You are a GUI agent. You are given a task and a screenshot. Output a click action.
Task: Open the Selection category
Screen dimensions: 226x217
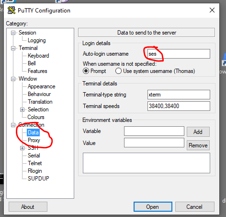38,109
